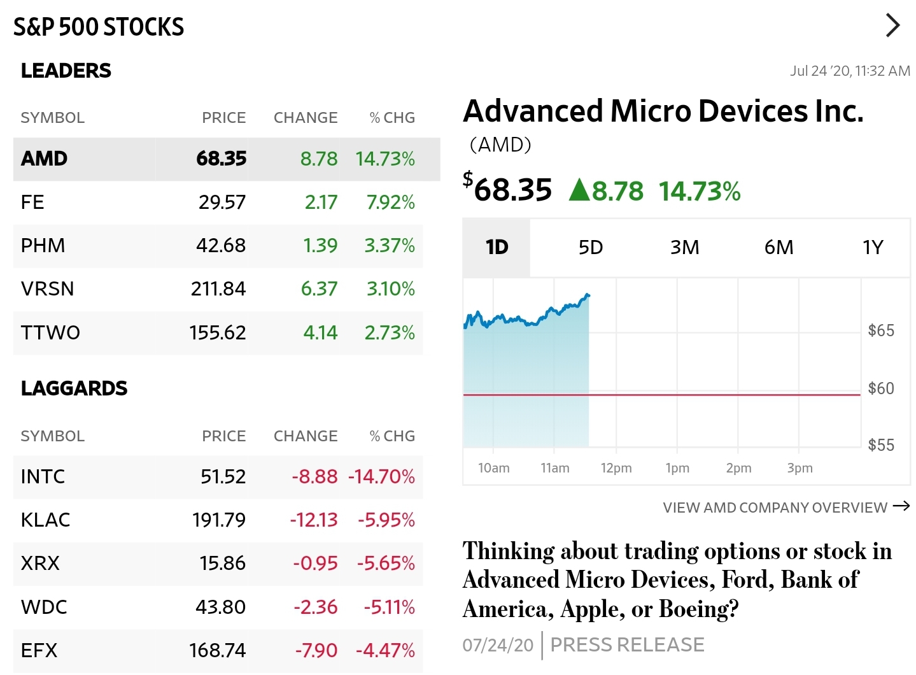Click the right-arrow chevron beside S&P 500 STOCKS

pyautogui.click(x=892, y=25)
